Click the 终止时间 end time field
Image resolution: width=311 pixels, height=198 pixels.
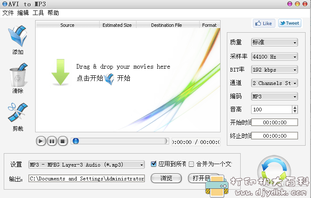(275, 136)
